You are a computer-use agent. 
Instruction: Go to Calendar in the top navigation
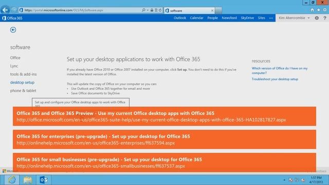(196, 18)
